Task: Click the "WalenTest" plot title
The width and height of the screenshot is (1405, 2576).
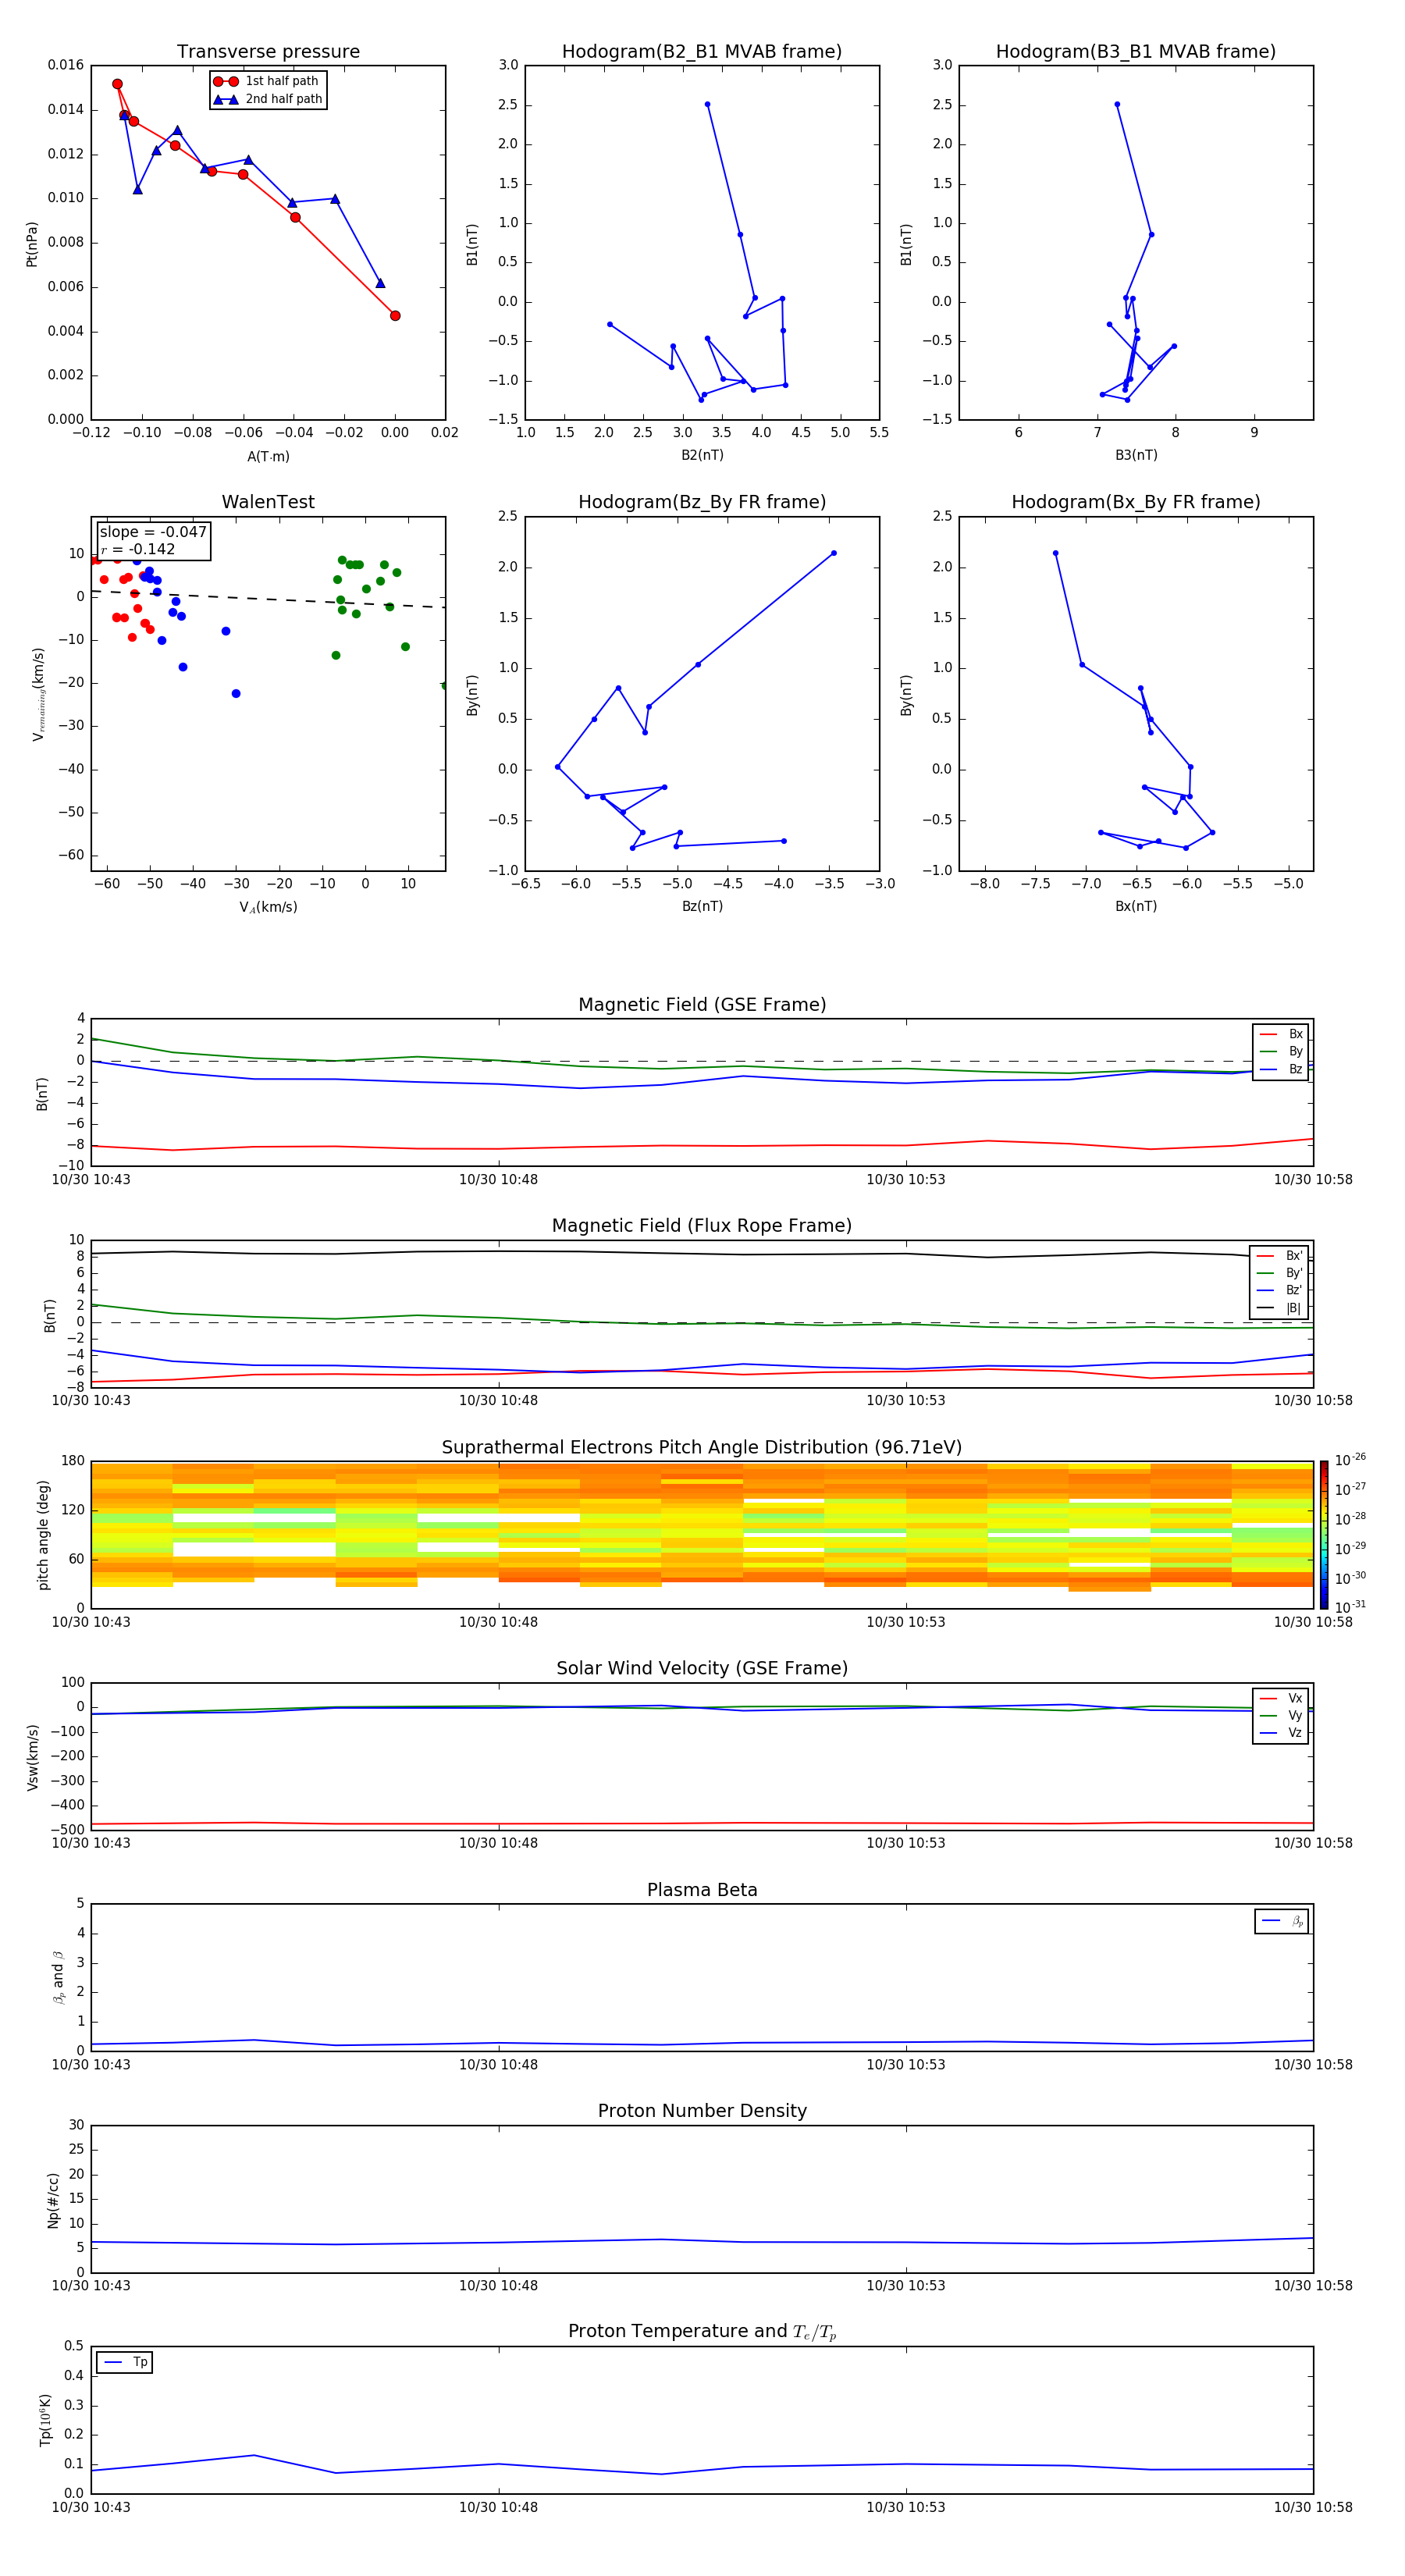Action: pos(268,502)
